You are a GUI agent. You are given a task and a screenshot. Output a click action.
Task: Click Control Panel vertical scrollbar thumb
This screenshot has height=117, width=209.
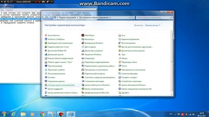(172, 62)
